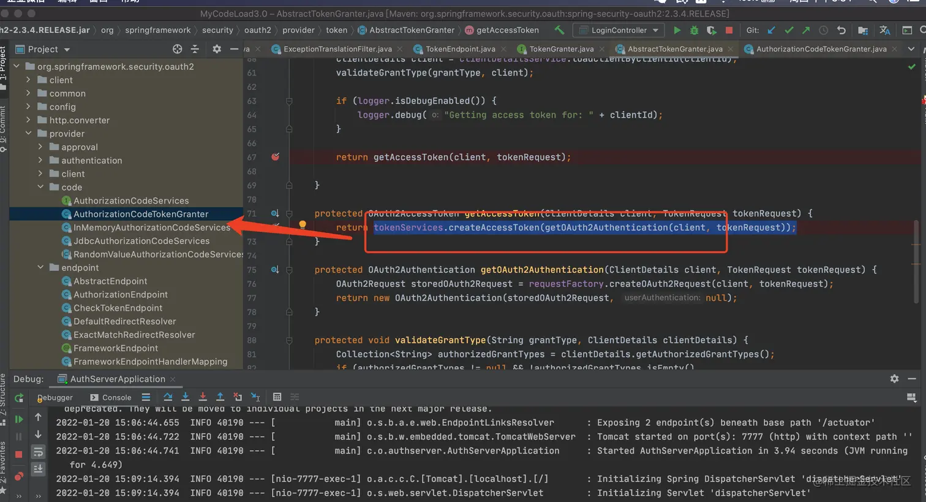Show hidden editor tabs with the chevron
The image size is (926, 502).
pyautogui.click(x=911, y=49)
